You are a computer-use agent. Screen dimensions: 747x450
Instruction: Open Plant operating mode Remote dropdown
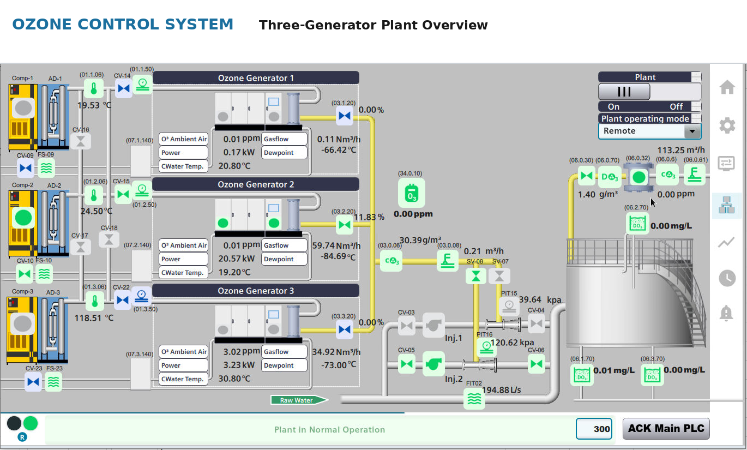pos(649,131)
